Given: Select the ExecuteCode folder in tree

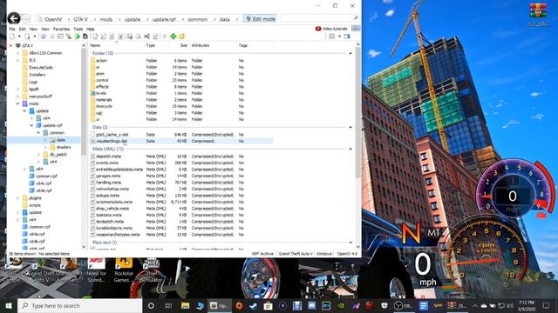Looking at the screenshot, I should 41,68.
